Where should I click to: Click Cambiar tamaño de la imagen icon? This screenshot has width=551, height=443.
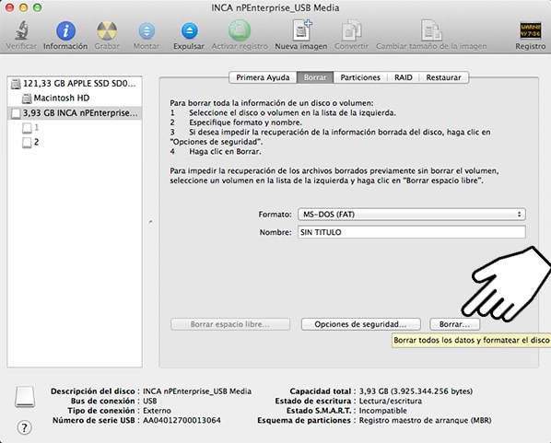tap(431, 30)
